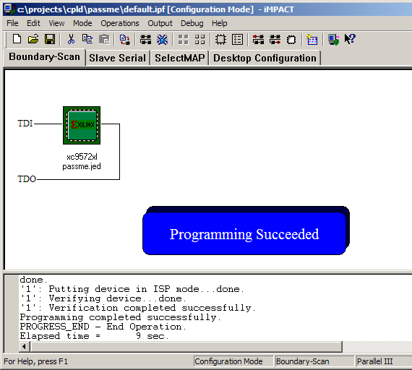The image size is (412, 370).
Task: Switch to the Slave Serial tab
Action: (117, 58)
